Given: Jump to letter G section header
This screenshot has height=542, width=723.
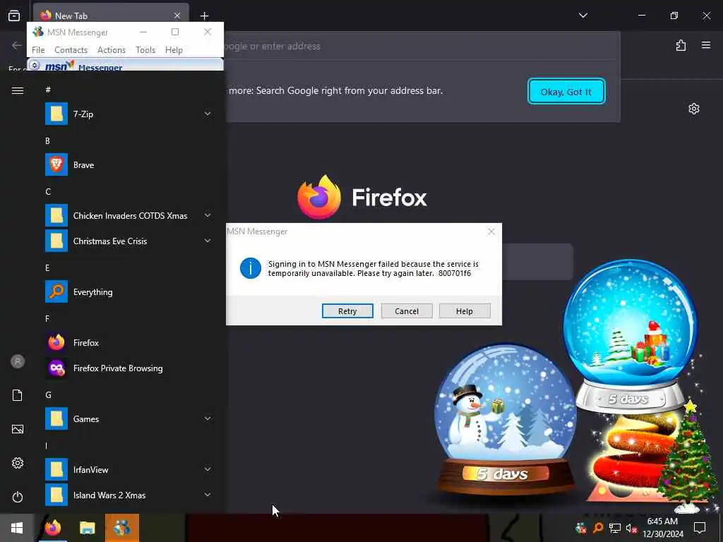Looking at the screenshot, I should click(48, 395).
